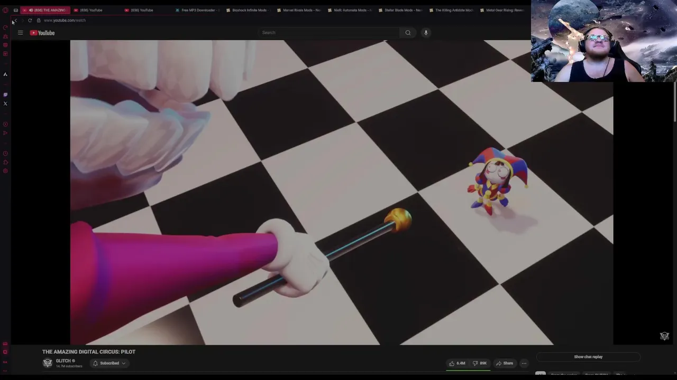Switch to Stellar Blade Mods tab
The image size is (677, 380).
pos(401,10)
